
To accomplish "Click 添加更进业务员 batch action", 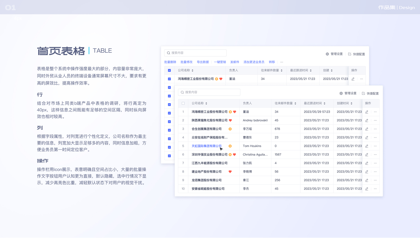I will [x=254, y=62].
